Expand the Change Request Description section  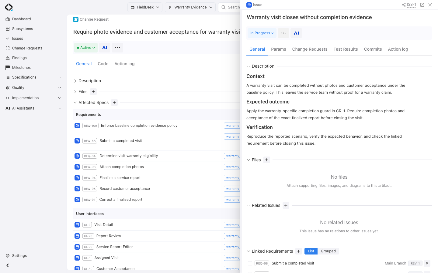coord(75,81)
